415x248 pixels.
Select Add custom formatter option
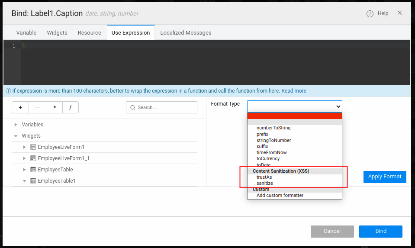280,195
